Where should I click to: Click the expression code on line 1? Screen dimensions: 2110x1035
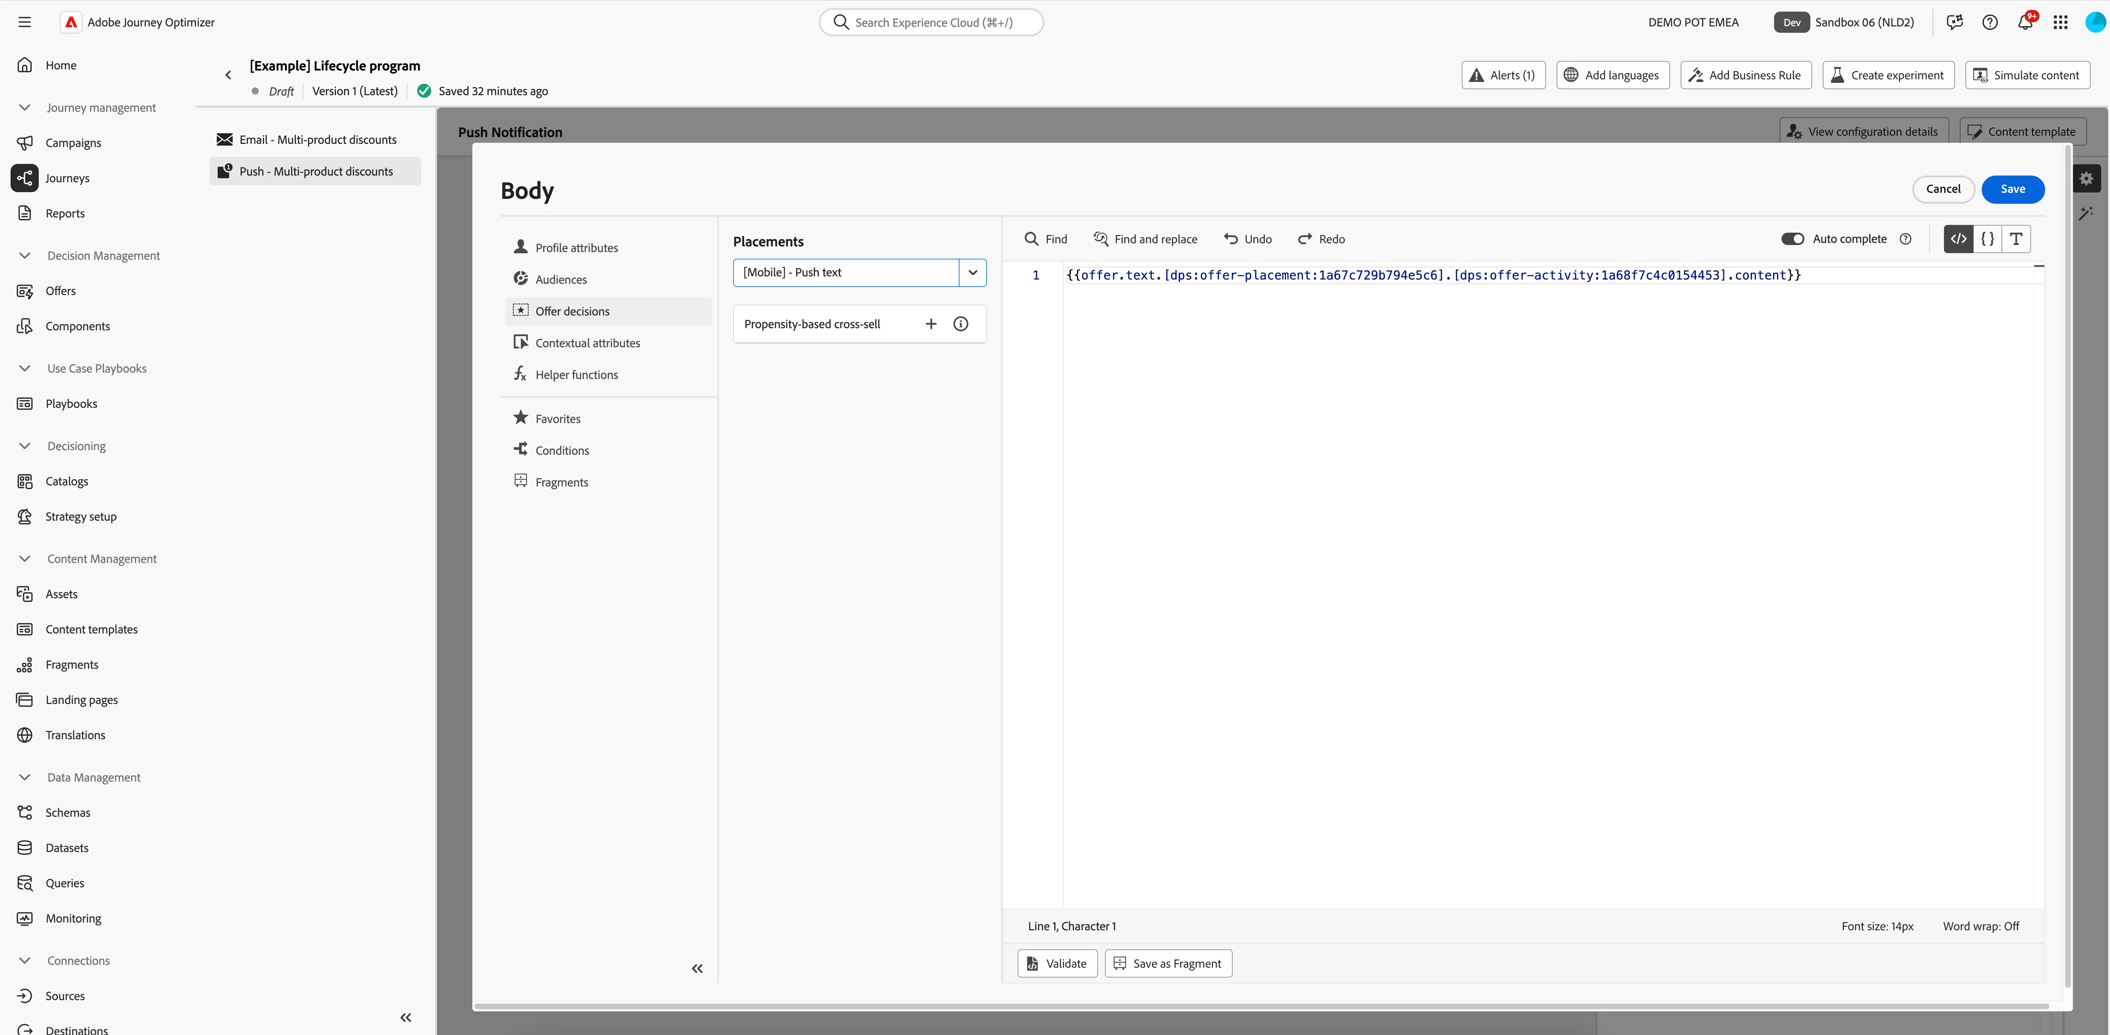(1434, 275)
